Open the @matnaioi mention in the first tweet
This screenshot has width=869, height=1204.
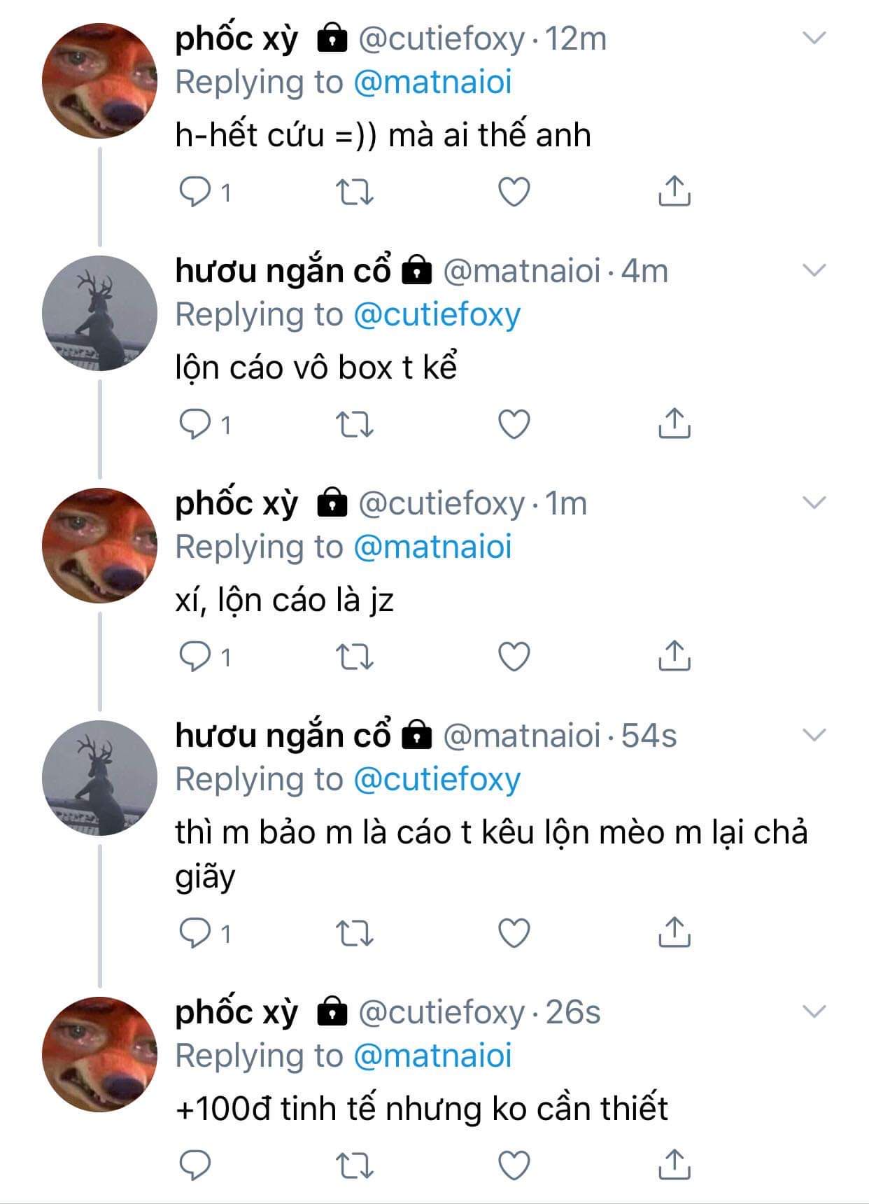click(x=432, y=82)
